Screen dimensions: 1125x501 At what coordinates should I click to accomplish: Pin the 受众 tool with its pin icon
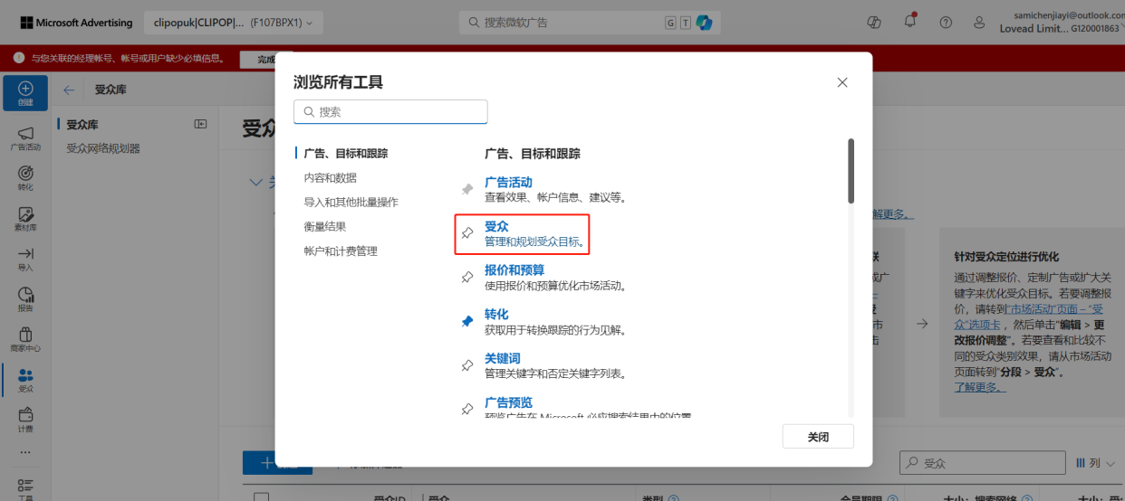467,233
